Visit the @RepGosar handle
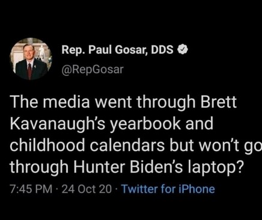The width and height of the screenshot is (262, 220). (x=93, y=70)
